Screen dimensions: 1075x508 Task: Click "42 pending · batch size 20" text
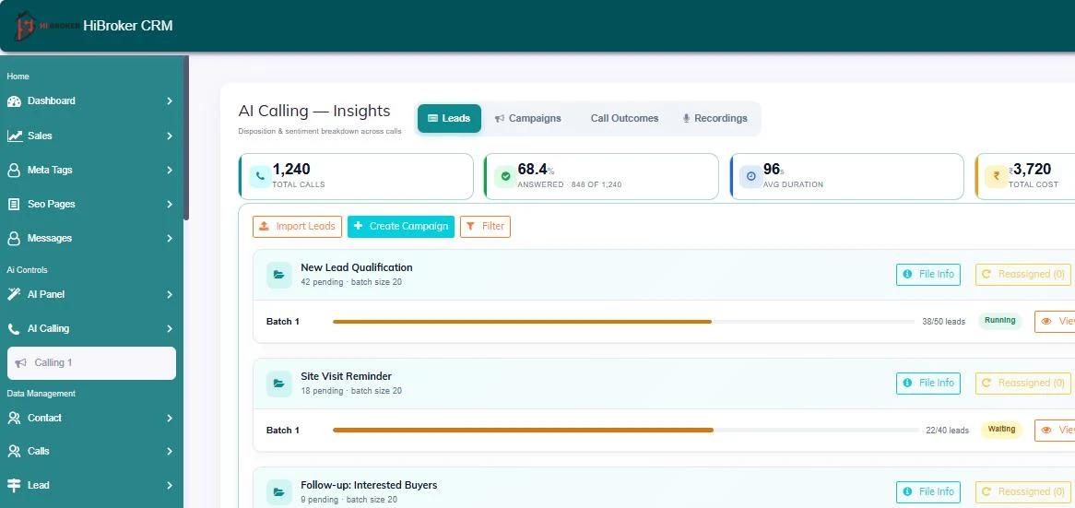click(351, 282)
